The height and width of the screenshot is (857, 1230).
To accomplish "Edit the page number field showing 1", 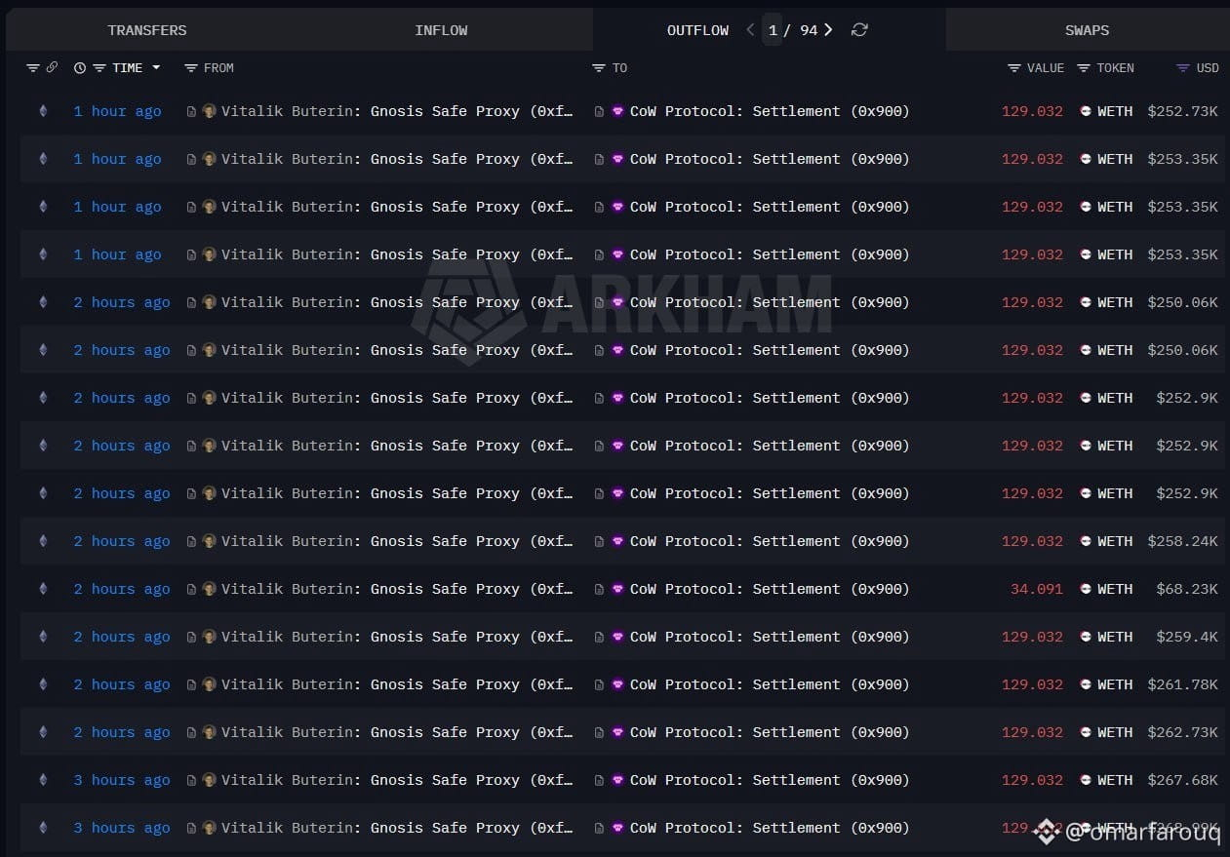I will pyautogui.click(x=773, y=30).
